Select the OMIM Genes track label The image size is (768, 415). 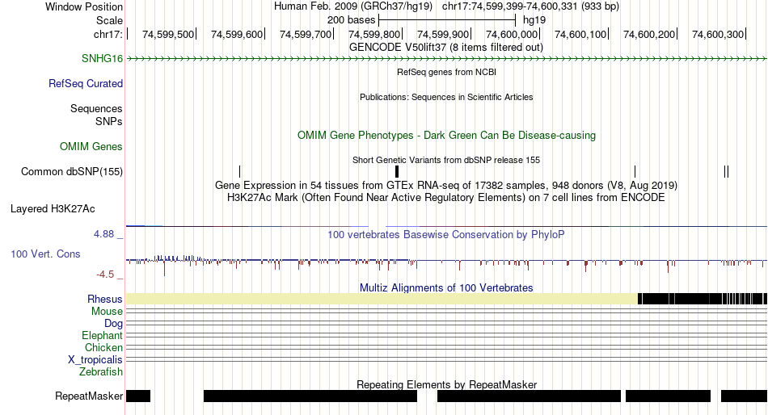91,147
